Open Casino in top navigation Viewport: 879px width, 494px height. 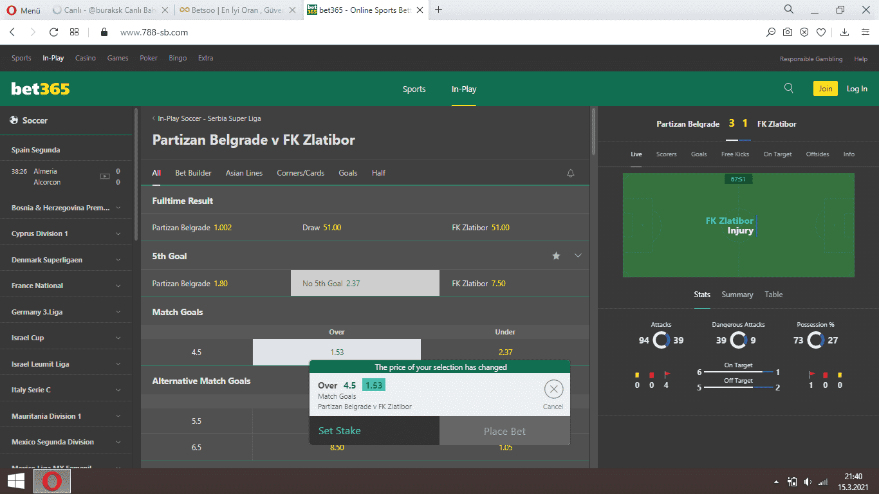(85, 58)
